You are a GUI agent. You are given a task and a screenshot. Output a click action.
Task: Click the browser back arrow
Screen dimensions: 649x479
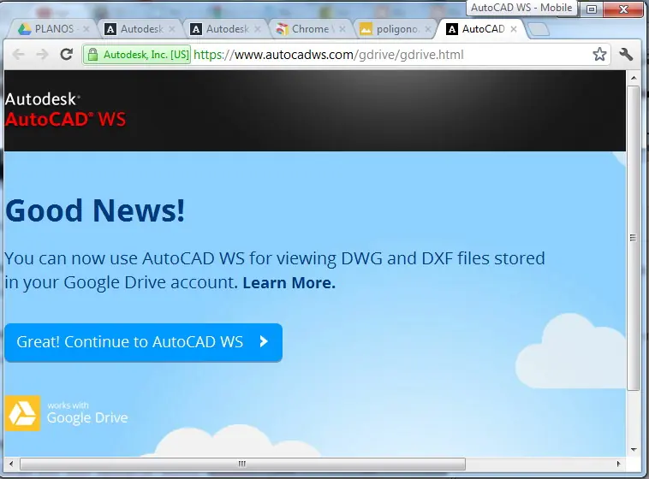pos(18,54)
